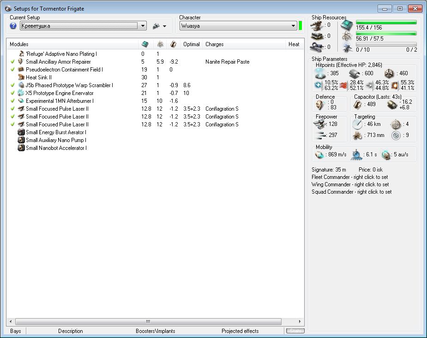The height and width of the screenshot is (338, 427).
Task: Click the shield hitpoints icon
Action: pyautogui.click(x=320, y=73)
